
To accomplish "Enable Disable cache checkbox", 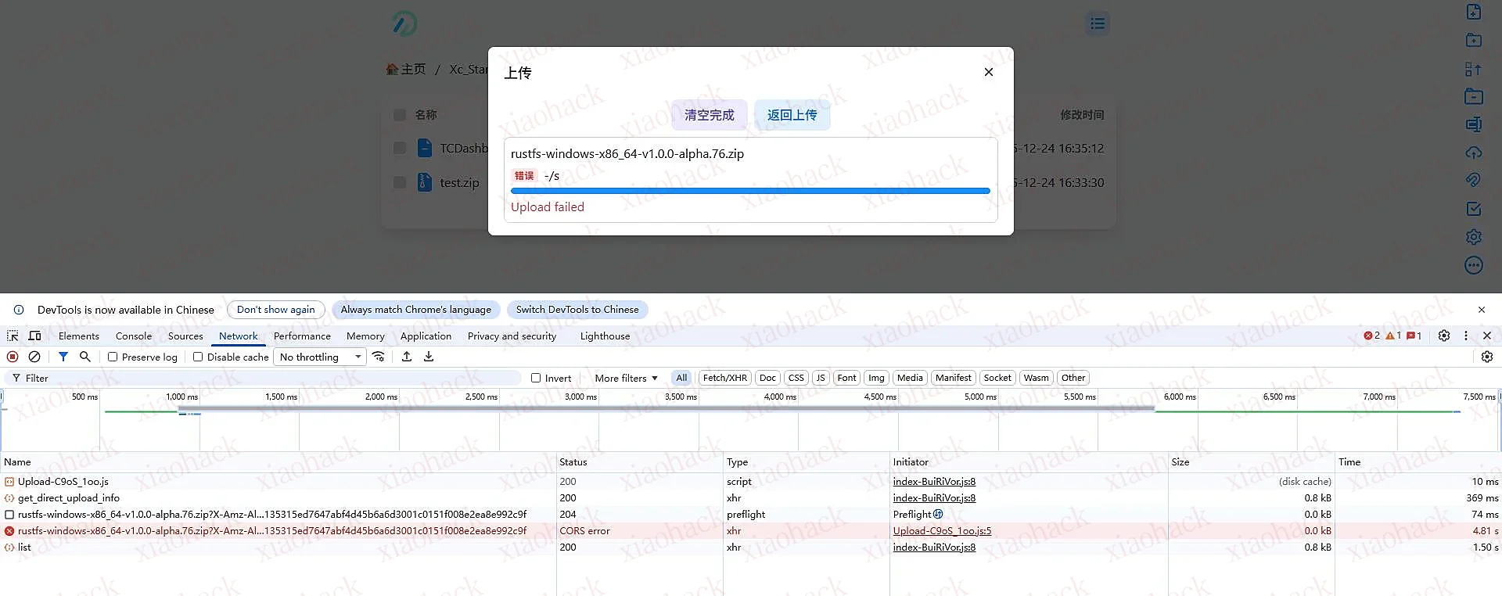I will [x=198, y=357].
